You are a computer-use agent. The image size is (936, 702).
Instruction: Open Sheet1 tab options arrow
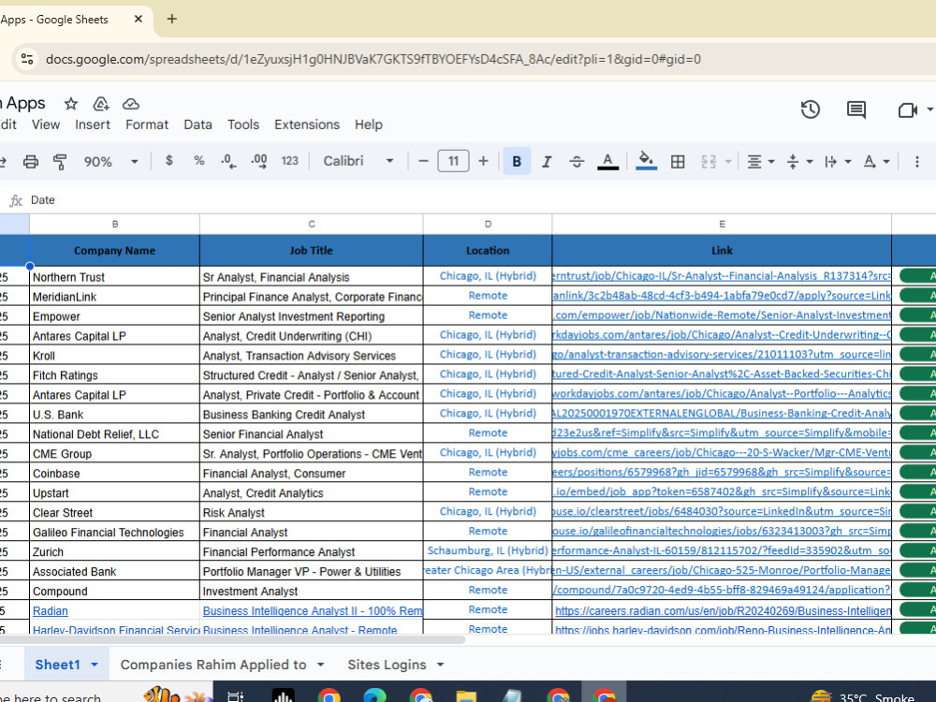click(x=95, y=665)
